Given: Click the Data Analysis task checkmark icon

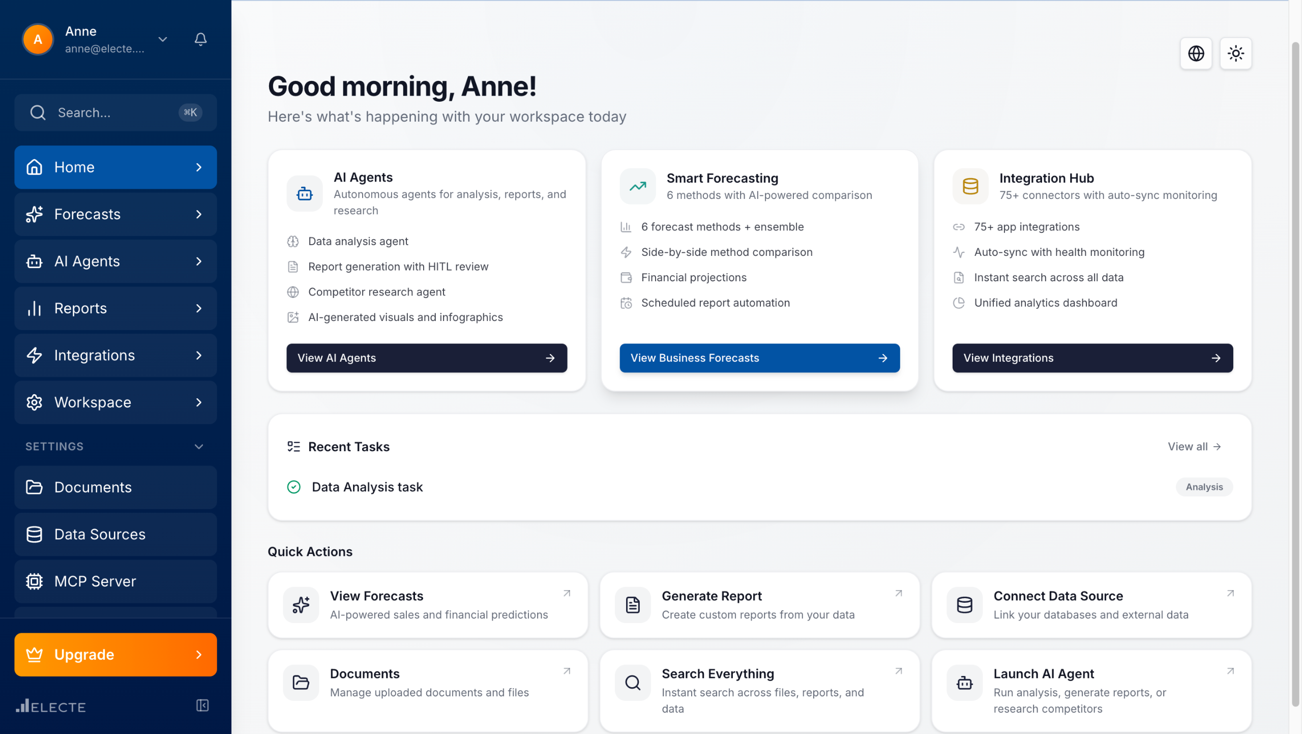Looking at the screenshot, I should click(294, 487).
